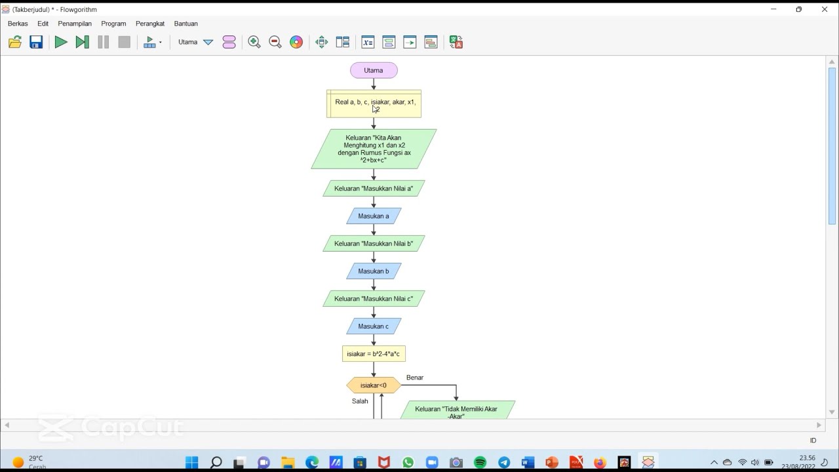Viewport: 839px width, 472px height.
Task: Run the program with the green play button
Action: [61, 42]
